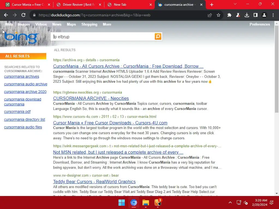The height and width of the screenshot is (209, 279).
Task: Click URL text 'https://archive.org › details › cursormania'
Action: point(86,60)
